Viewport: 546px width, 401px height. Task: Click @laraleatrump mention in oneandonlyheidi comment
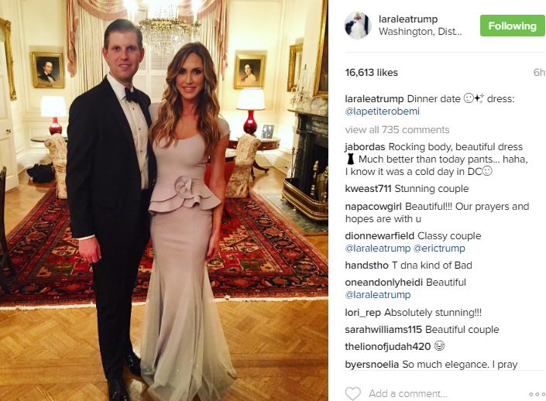coord(378,295)
